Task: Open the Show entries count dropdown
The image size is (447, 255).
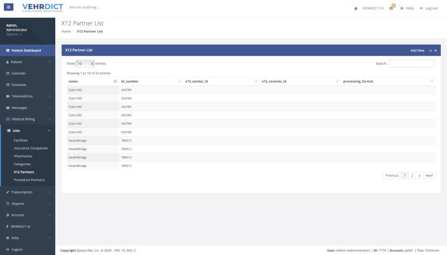Action: (x=85, y=64)
